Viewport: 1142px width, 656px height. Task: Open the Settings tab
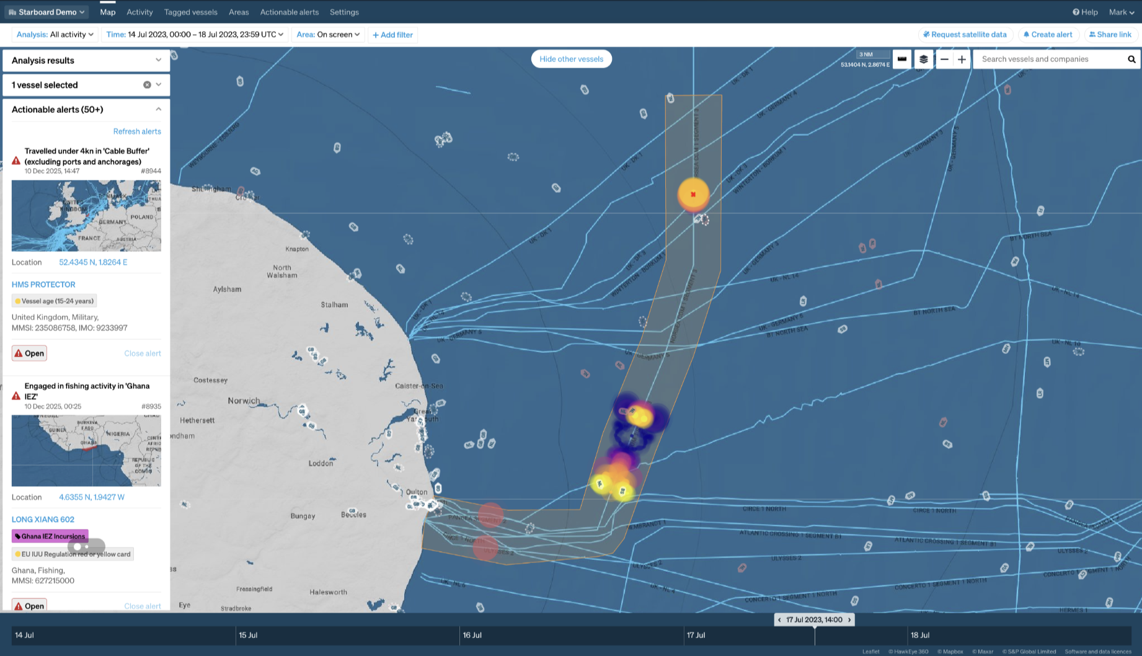344,12
